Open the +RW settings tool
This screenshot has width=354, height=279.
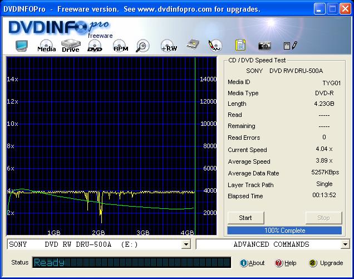[169, 46]
